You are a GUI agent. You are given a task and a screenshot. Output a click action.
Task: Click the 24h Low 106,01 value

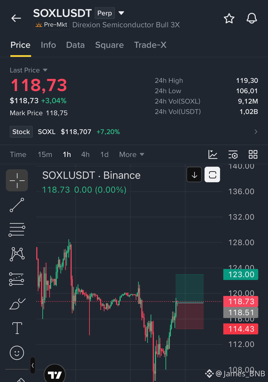click(x=247, y=91)
